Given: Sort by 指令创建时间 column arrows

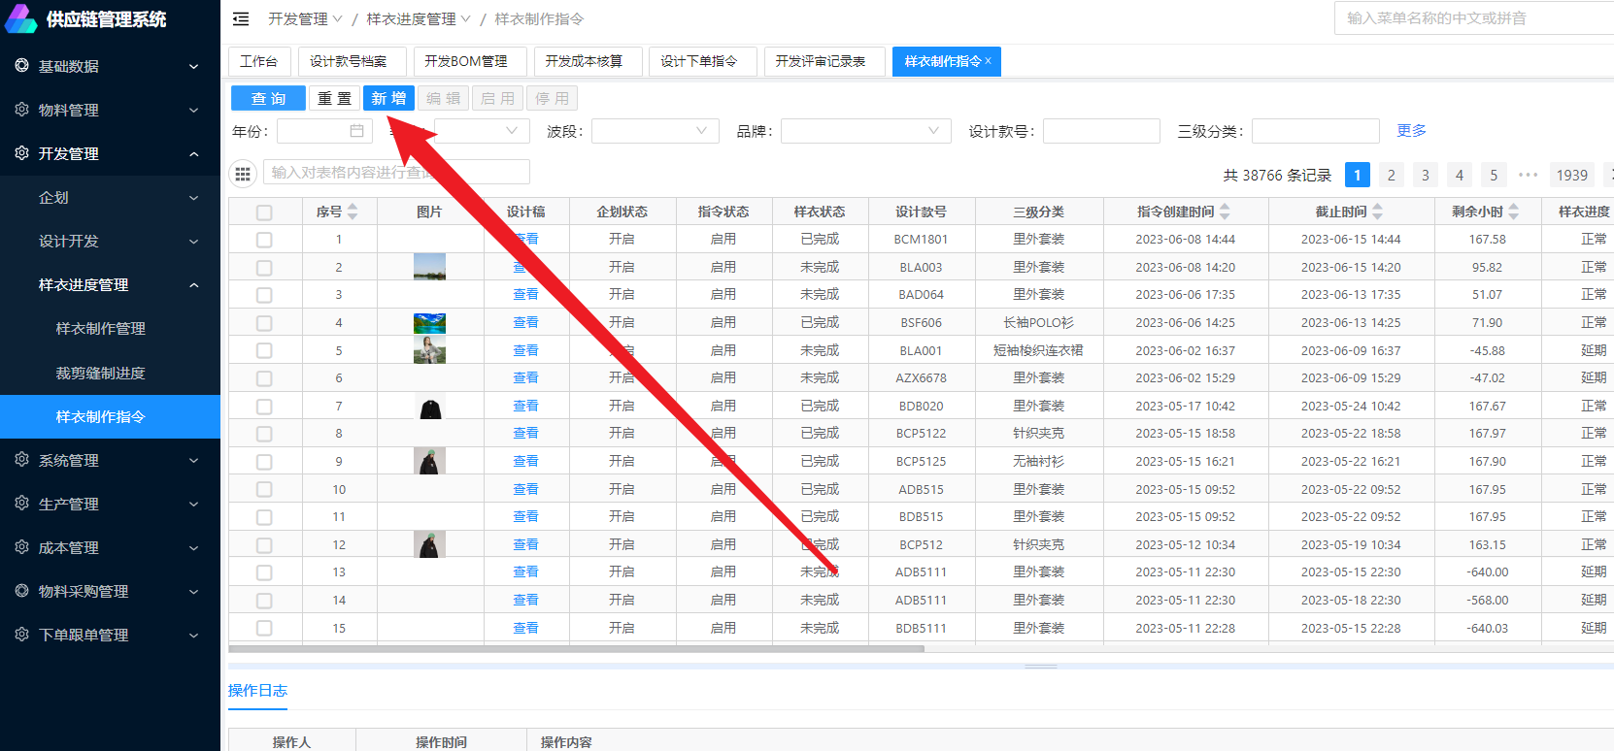Looking at the screenshot, I should pyautogui.click(x=1225, y=212).
